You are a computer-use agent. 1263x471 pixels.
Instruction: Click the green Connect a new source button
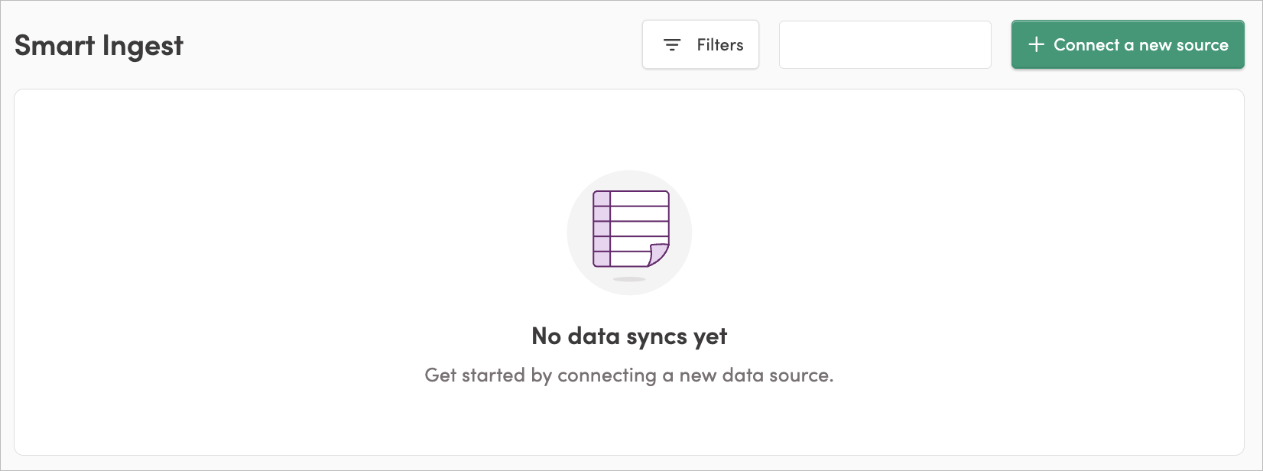(1128, 44)
